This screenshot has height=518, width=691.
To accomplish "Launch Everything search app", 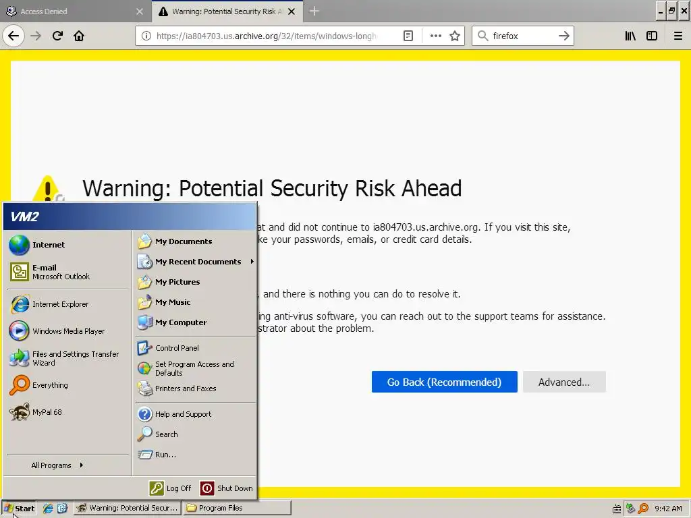I will pos(68,385).
